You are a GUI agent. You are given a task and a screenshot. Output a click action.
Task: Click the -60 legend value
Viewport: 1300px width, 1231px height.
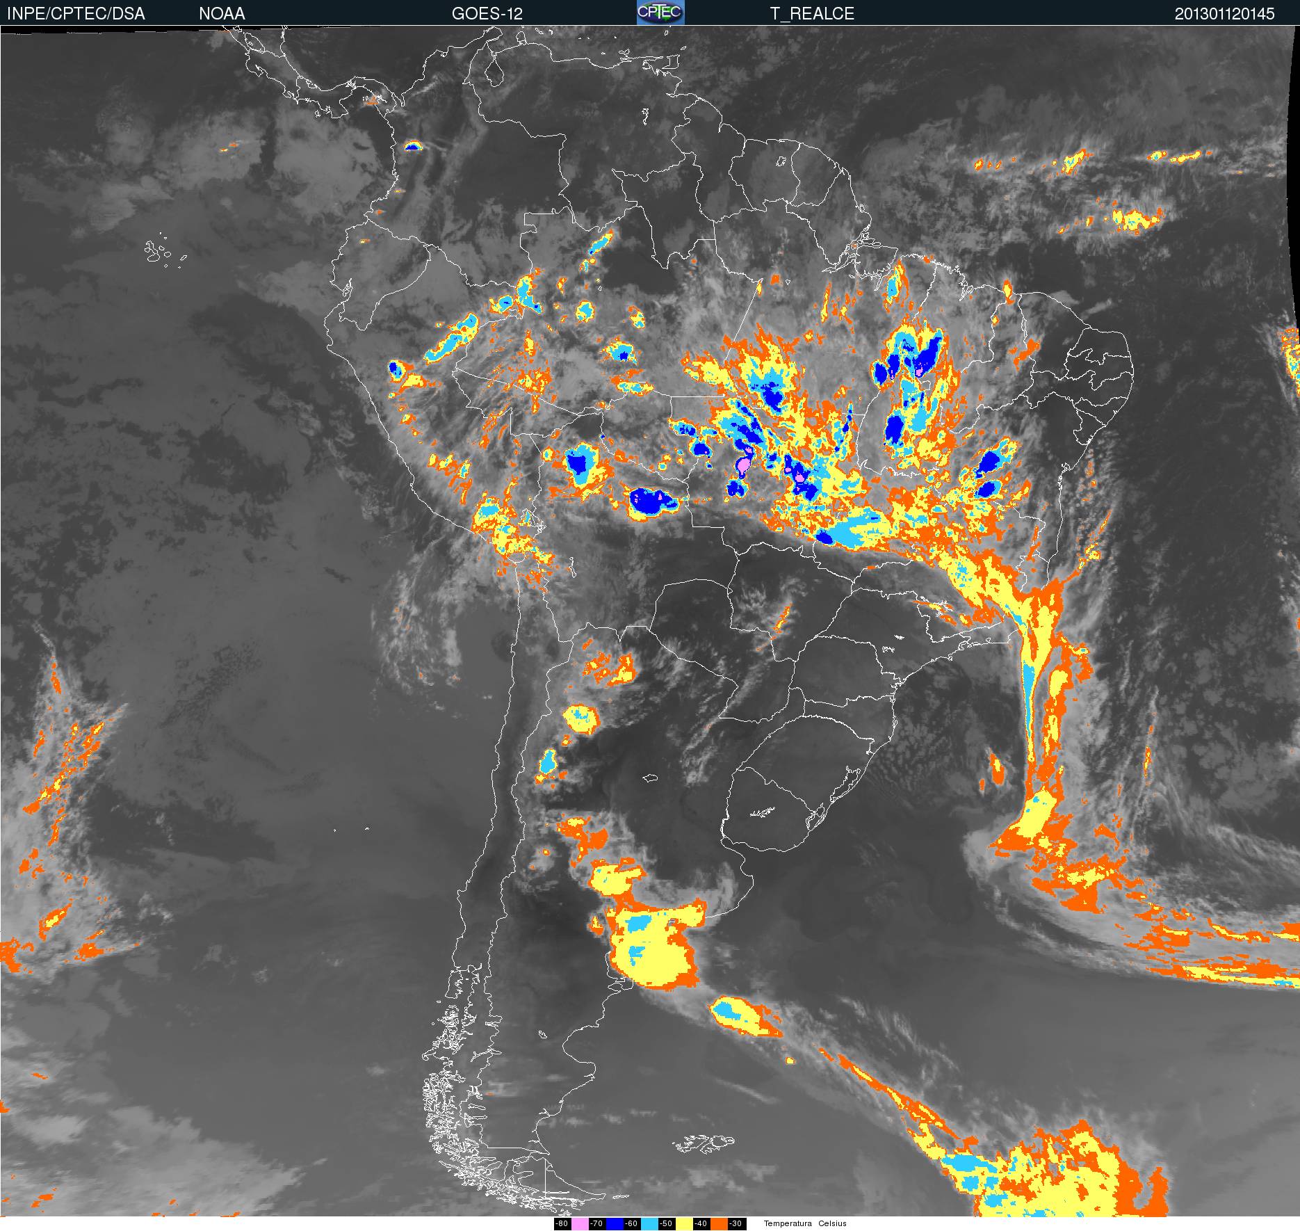click(x=632, y=1224)
